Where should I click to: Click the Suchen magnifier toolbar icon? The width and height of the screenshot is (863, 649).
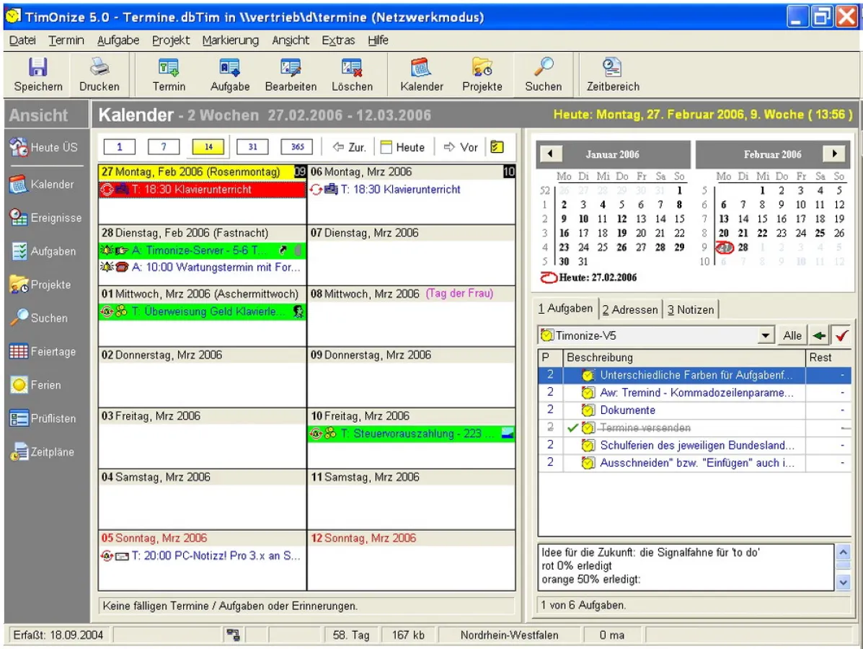pos(543,69)
